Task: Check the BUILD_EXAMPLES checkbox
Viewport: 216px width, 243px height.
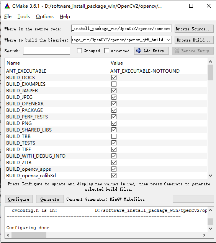Action: click(114, 84)
